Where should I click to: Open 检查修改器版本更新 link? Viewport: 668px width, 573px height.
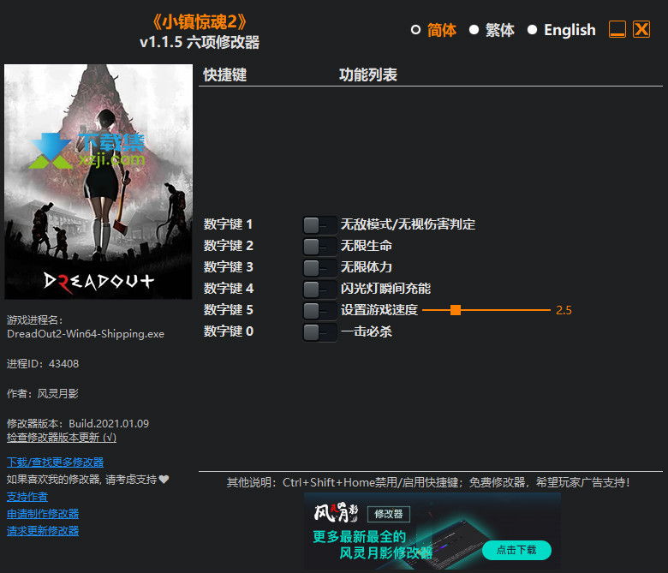tap(62, 438)
